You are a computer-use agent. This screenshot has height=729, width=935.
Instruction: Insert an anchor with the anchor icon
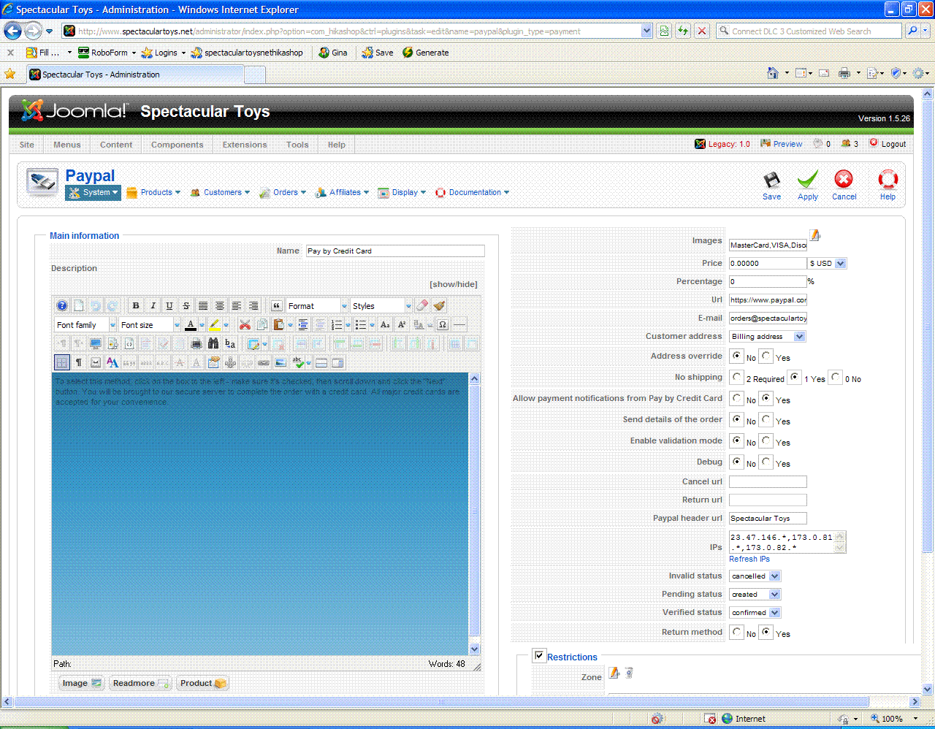230,362
